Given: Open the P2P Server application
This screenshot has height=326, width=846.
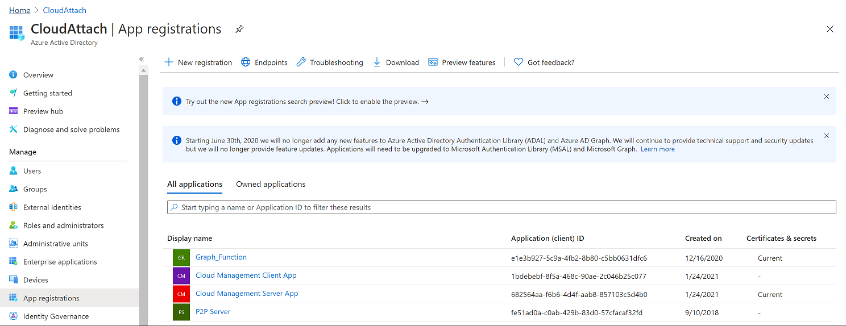Looking at the screenshot, I should coord(213,312).
